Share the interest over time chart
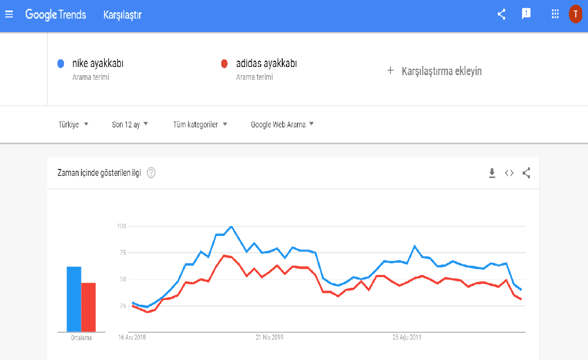Screen dimensions: 588x360 pyautogui.click(x=526, y=173)
